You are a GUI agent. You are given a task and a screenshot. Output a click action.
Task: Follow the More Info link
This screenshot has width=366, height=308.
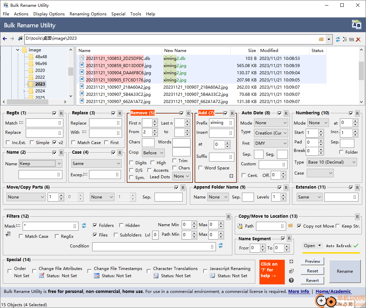(x=299, y=292)
